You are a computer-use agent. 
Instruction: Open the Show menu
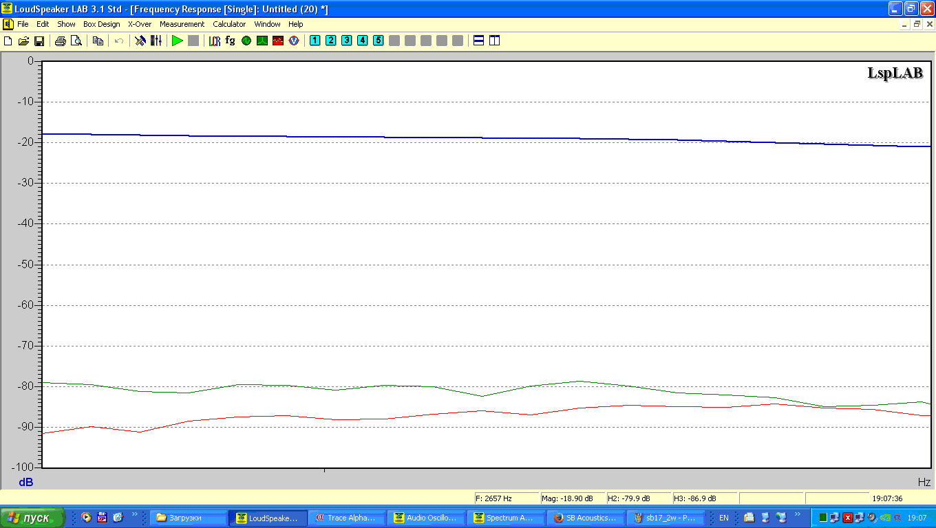tap(66, 24)
